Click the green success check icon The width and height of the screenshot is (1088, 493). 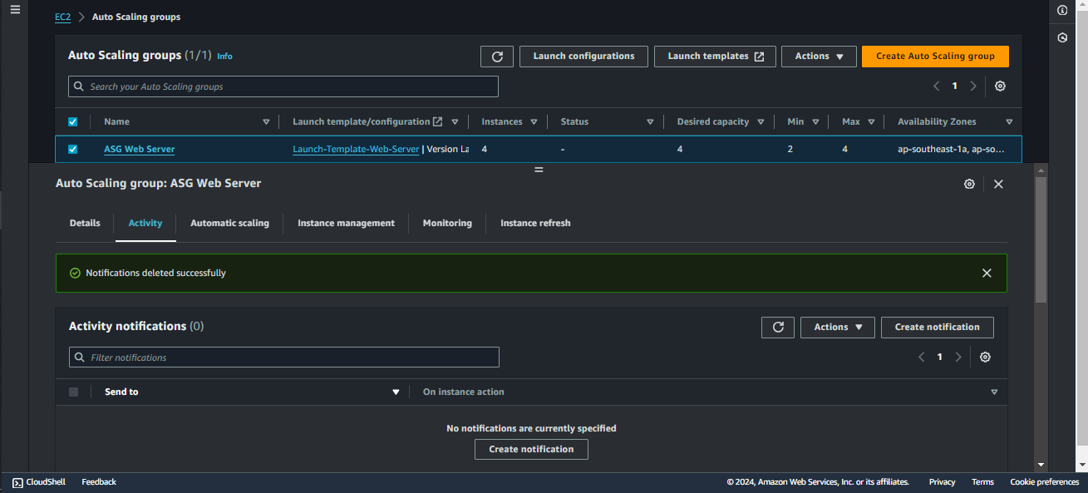tap(75, 273)
